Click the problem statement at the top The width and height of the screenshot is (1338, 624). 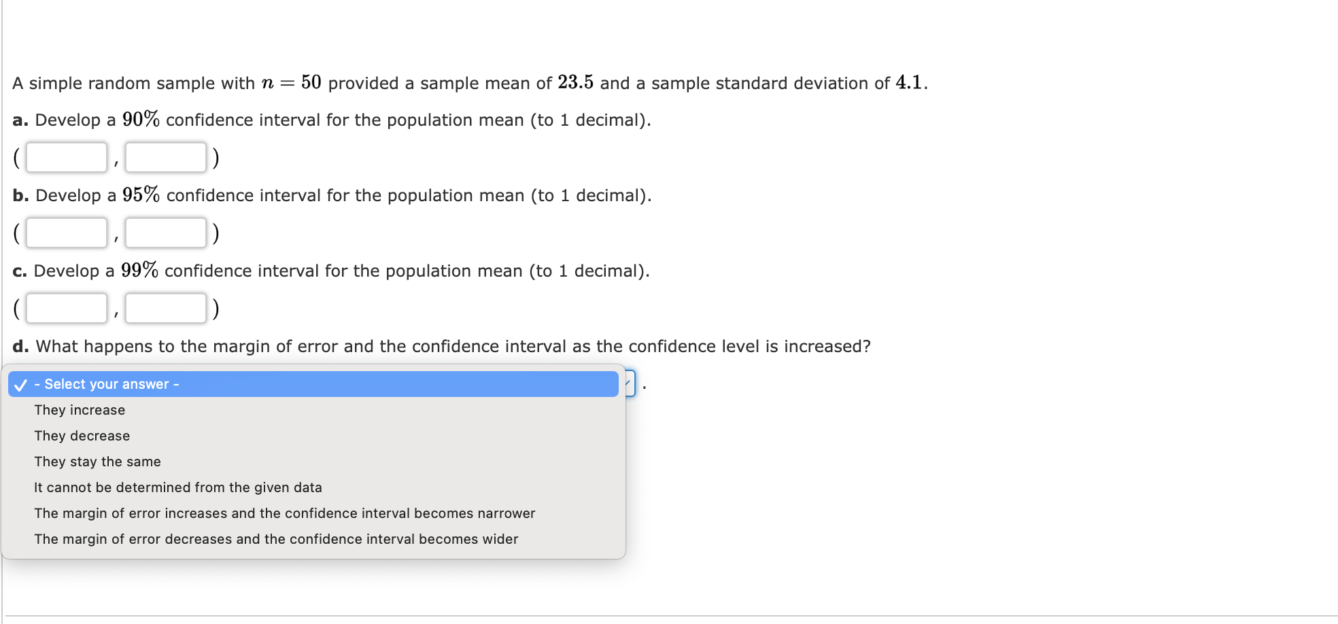[x=469, y=83]
